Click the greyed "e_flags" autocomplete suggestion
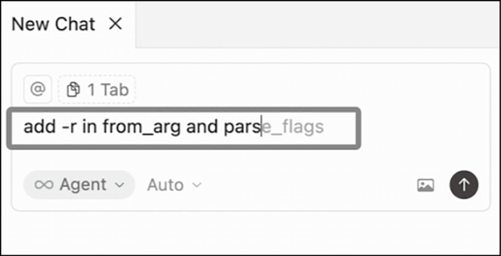Image resolution: width=501 pixels, height=256 pixels. [292, 127]
